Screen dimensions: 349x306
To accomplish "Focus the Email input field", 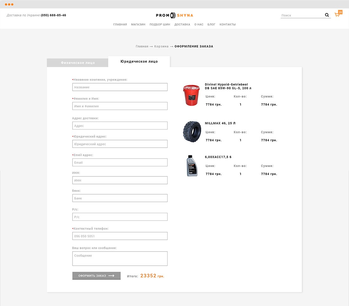I will pos(120,163).
